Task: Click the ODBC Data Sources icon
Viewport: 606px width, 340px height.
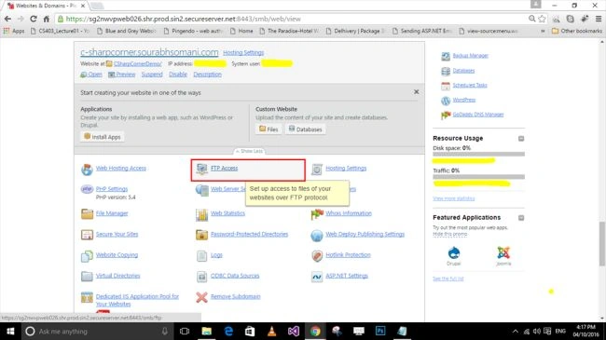Action: (x=201, y=277)
